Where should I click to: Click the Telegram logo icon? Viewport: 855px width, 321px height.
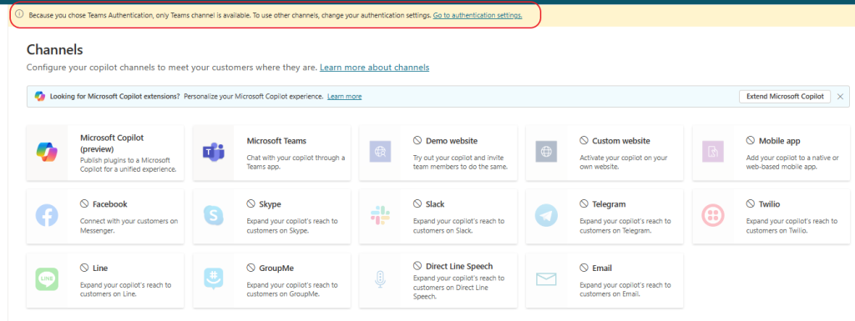546,215
